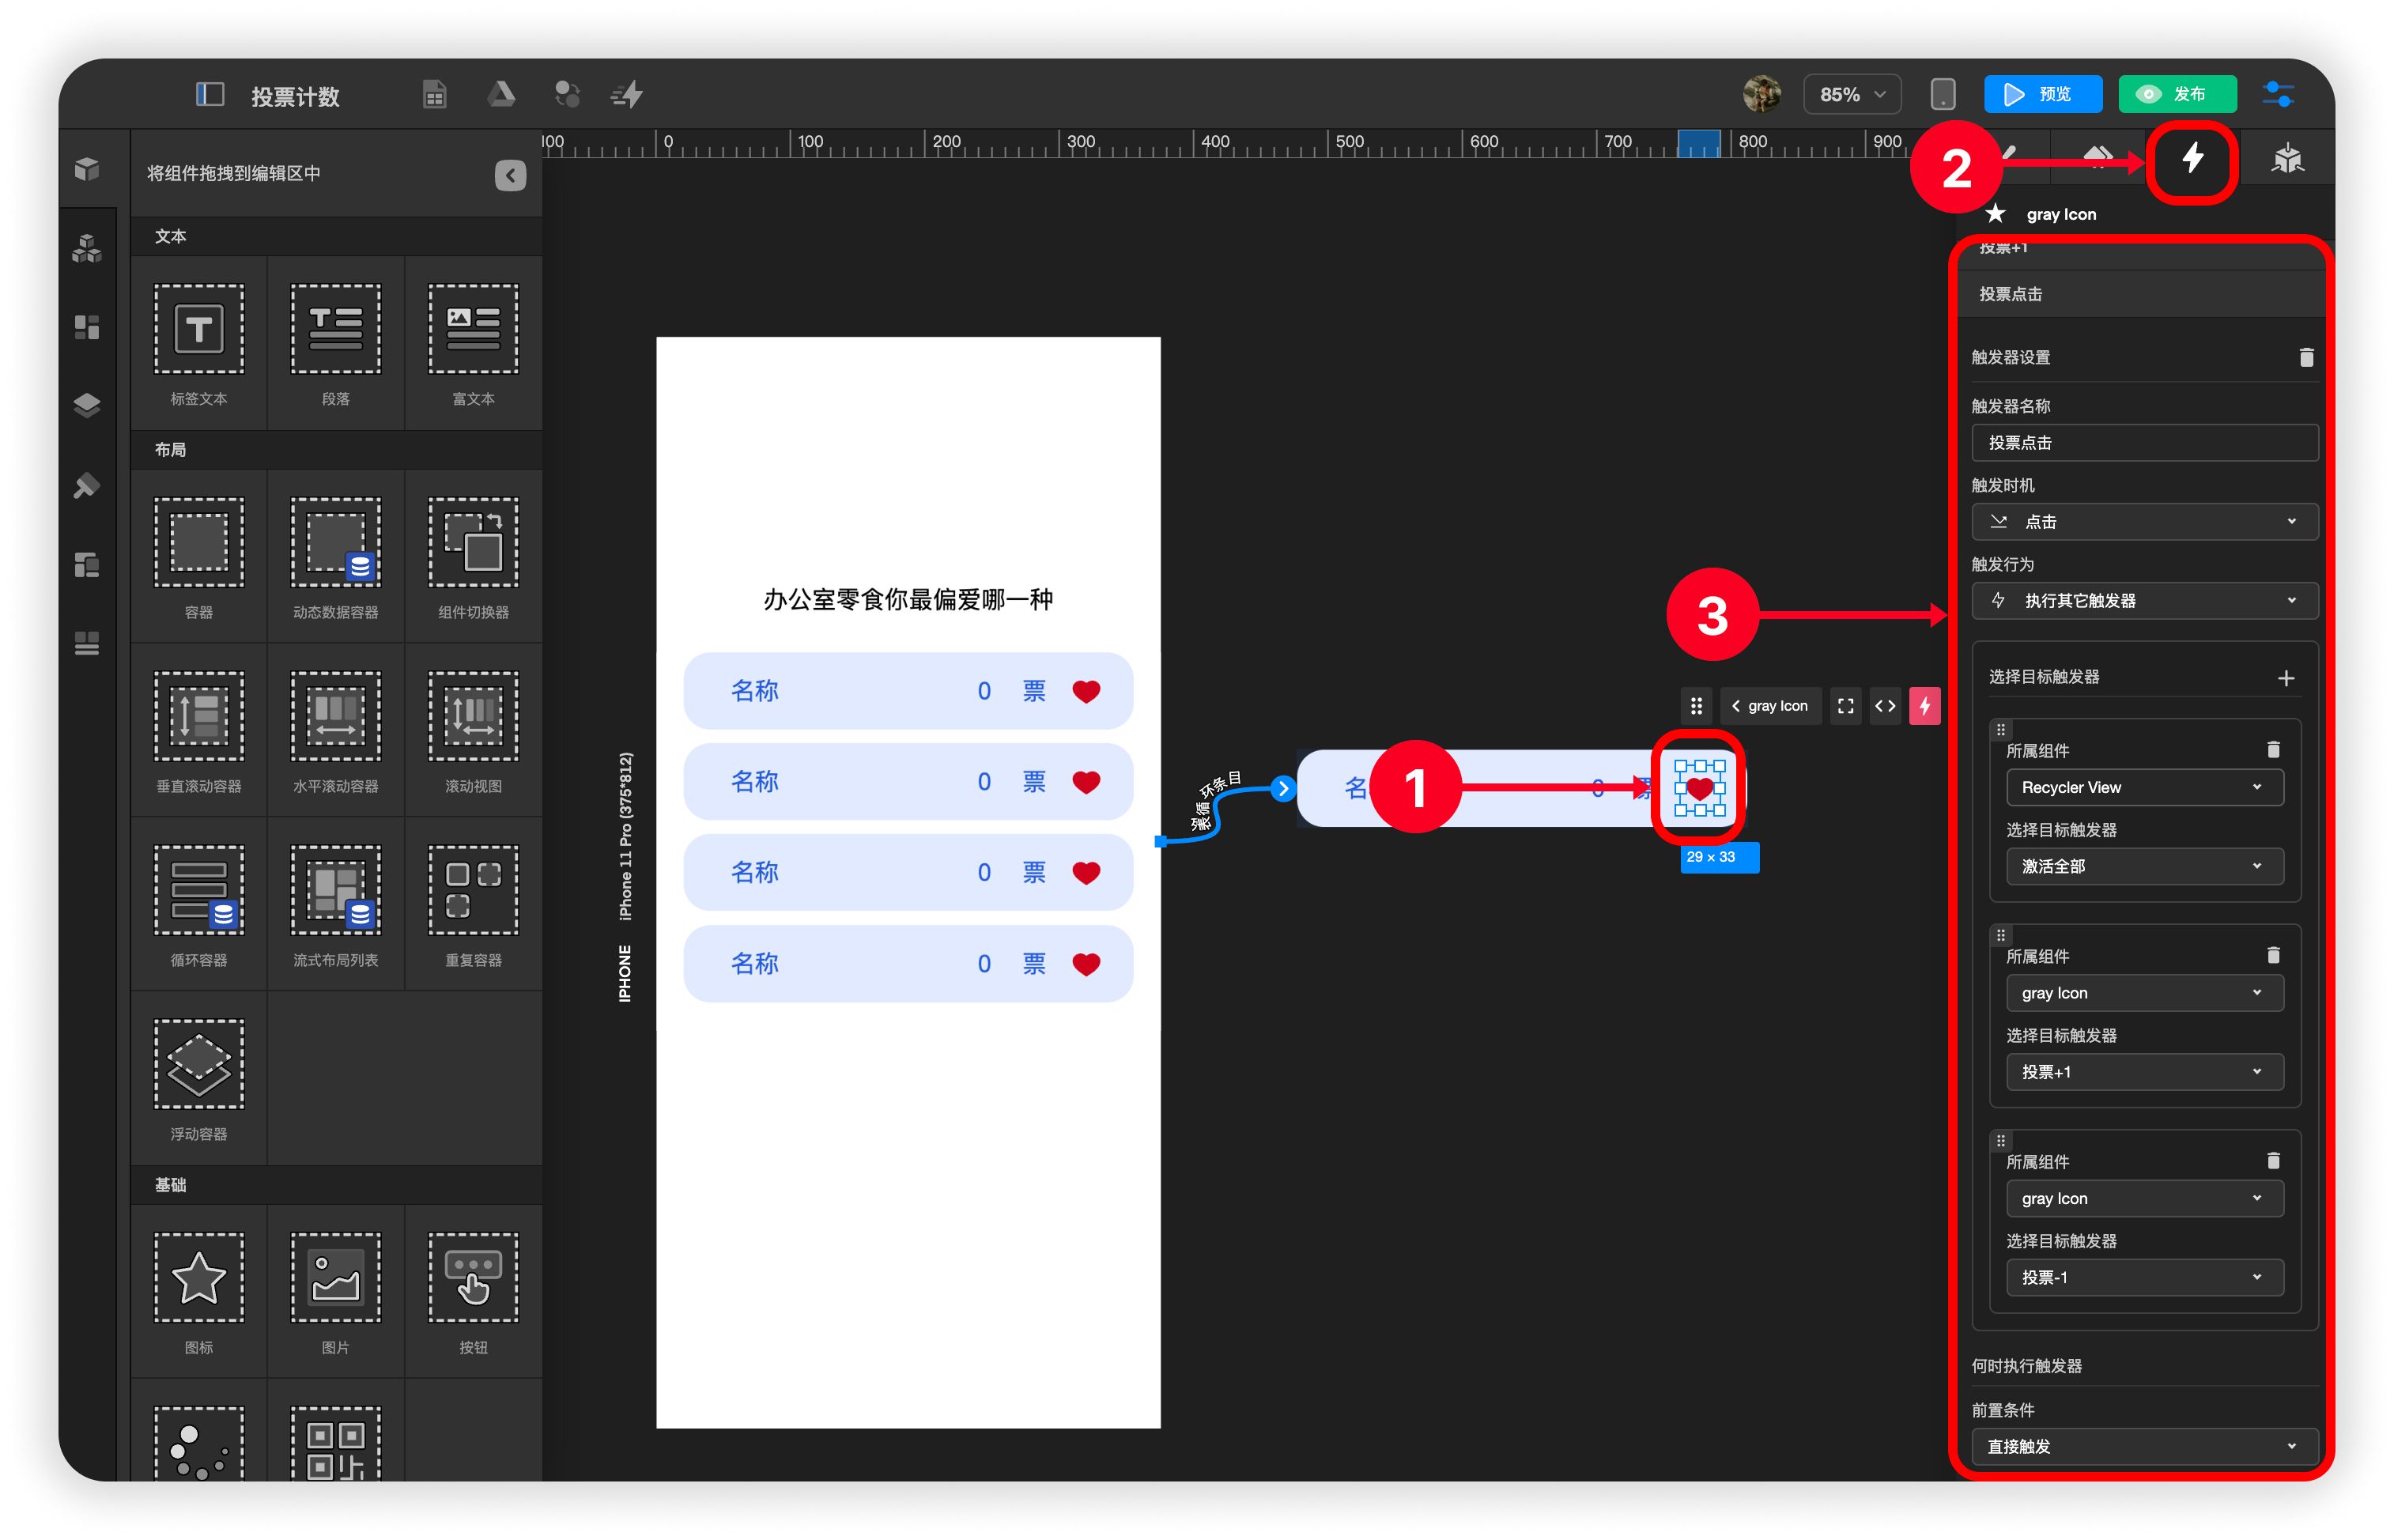
Task: Open the 投票+1 target trigger dropdown
Action: tap(2144, 1072)
